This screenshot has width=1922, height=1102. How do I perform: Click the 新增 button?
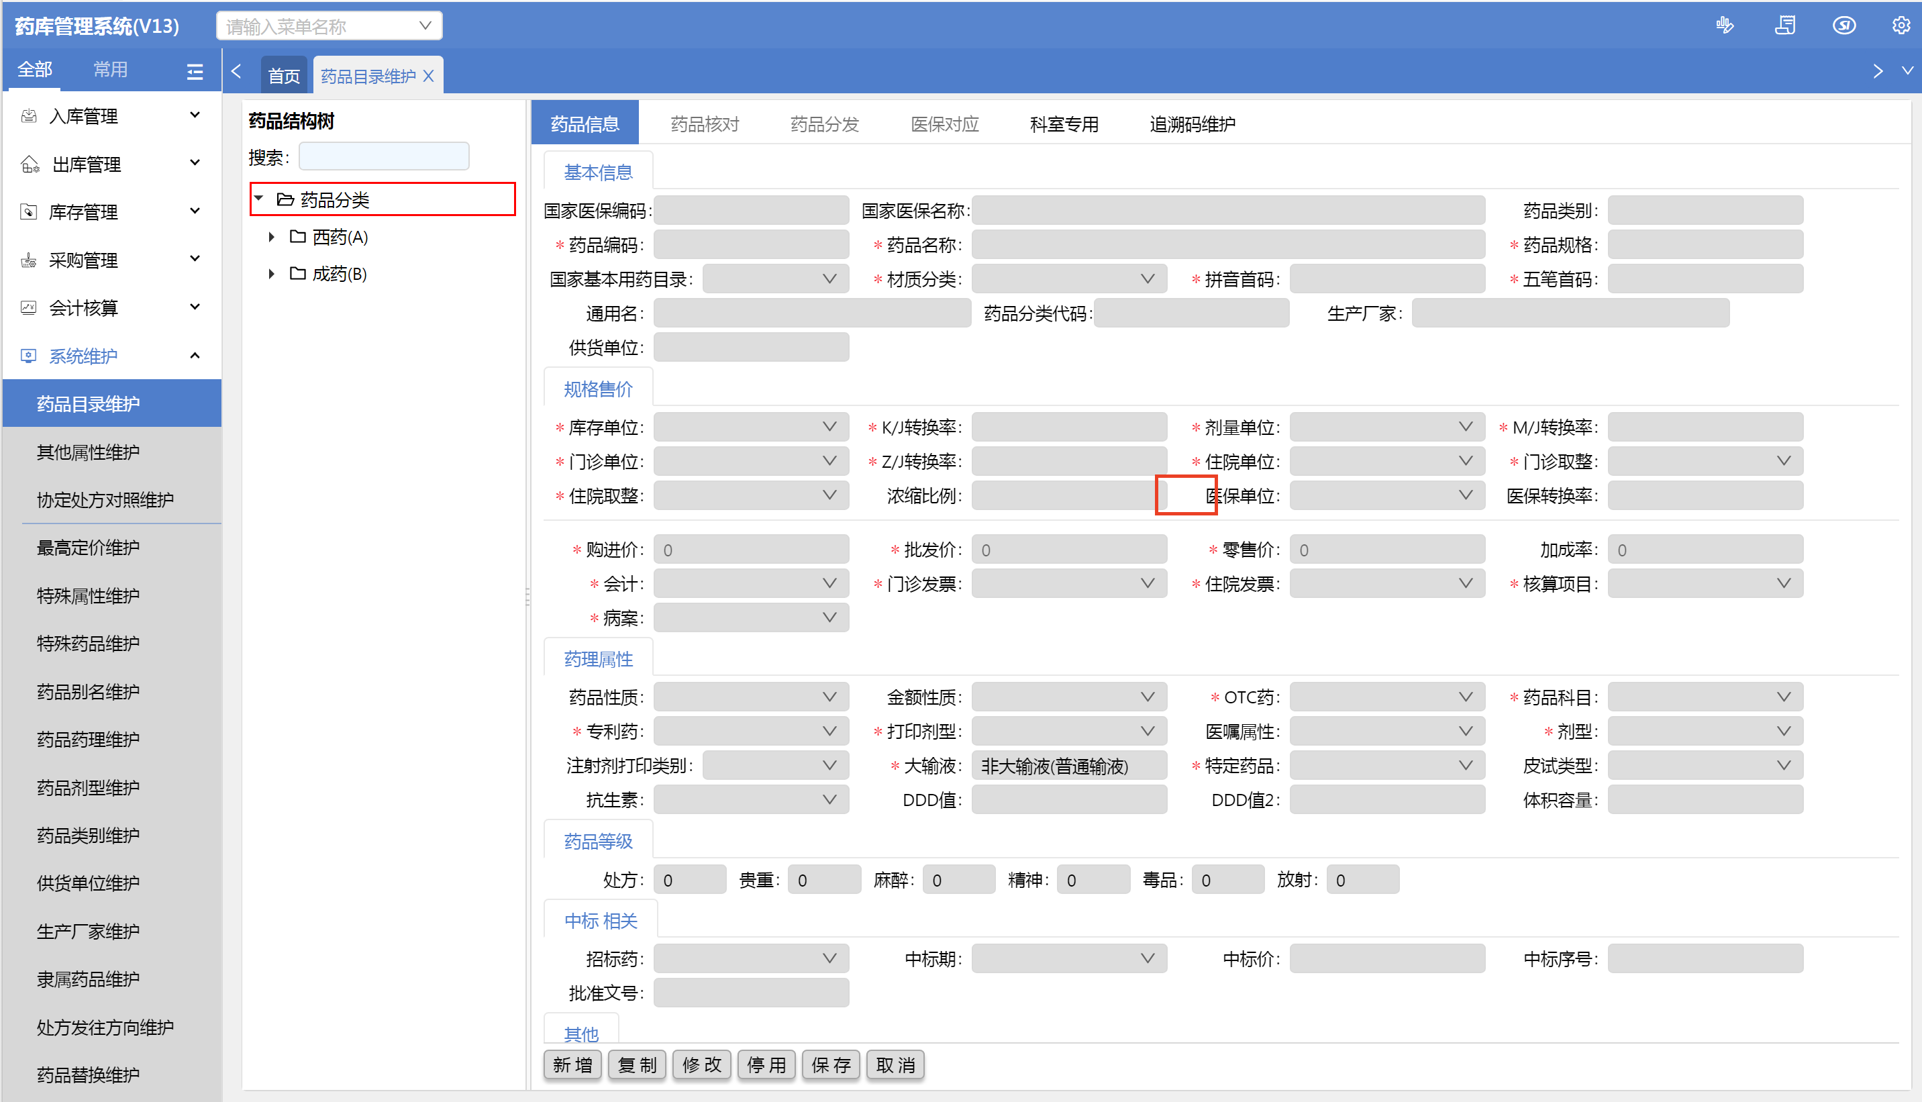pyautogui.click(x=572, y=1065)
